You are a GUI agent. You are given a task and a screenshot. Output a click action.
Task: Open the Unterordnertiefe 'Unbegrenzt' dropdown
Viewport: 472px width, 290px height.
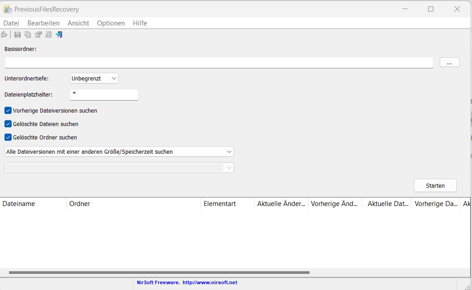coord(94,79)
